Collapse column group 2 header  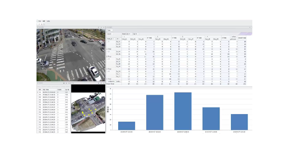(156, 37)
